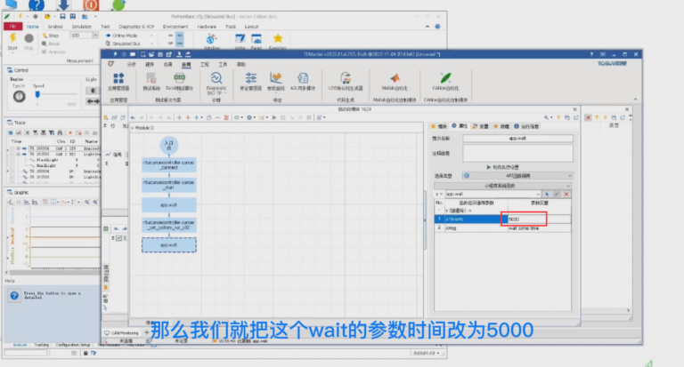This screenshot has width=684, height=367.
Task: Click the canoe_start flow block
Action: tap(169, 185)
